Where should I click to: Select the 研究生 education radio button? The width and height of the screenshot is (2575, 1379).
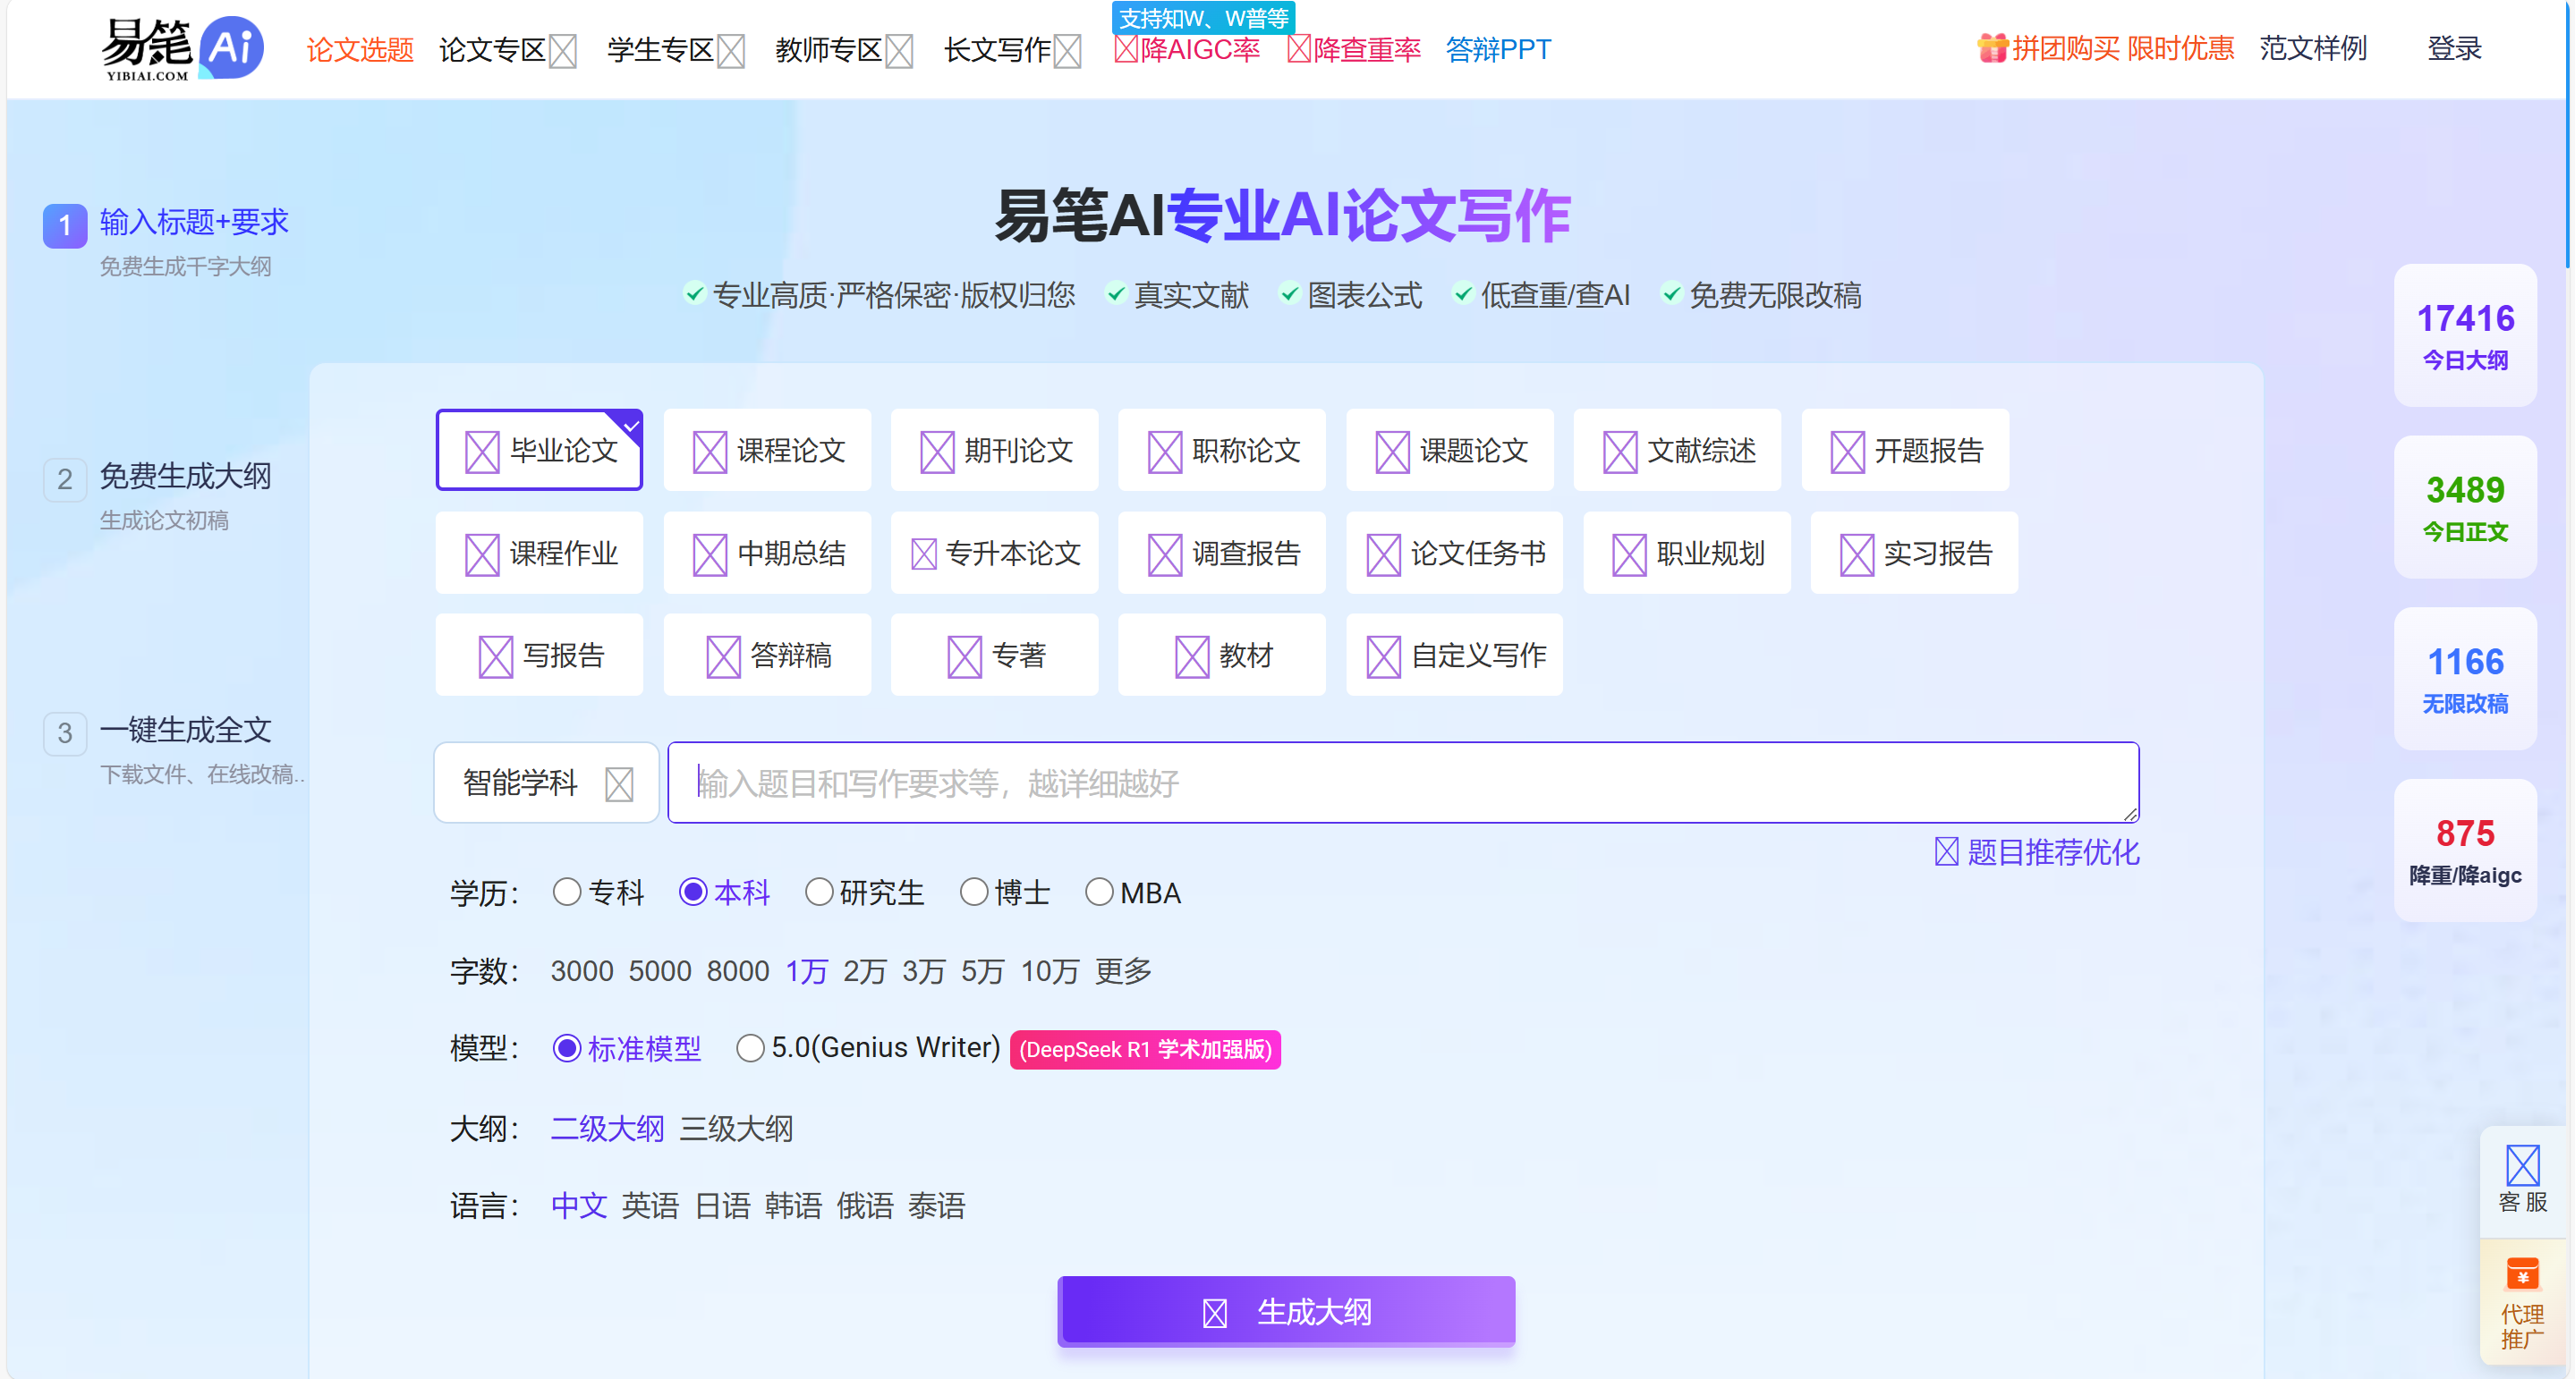point(819,892)
